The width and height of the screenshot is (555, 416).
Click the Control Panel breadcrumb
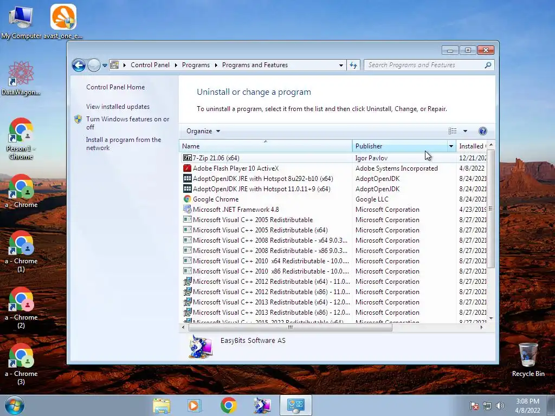click(150, 65)
